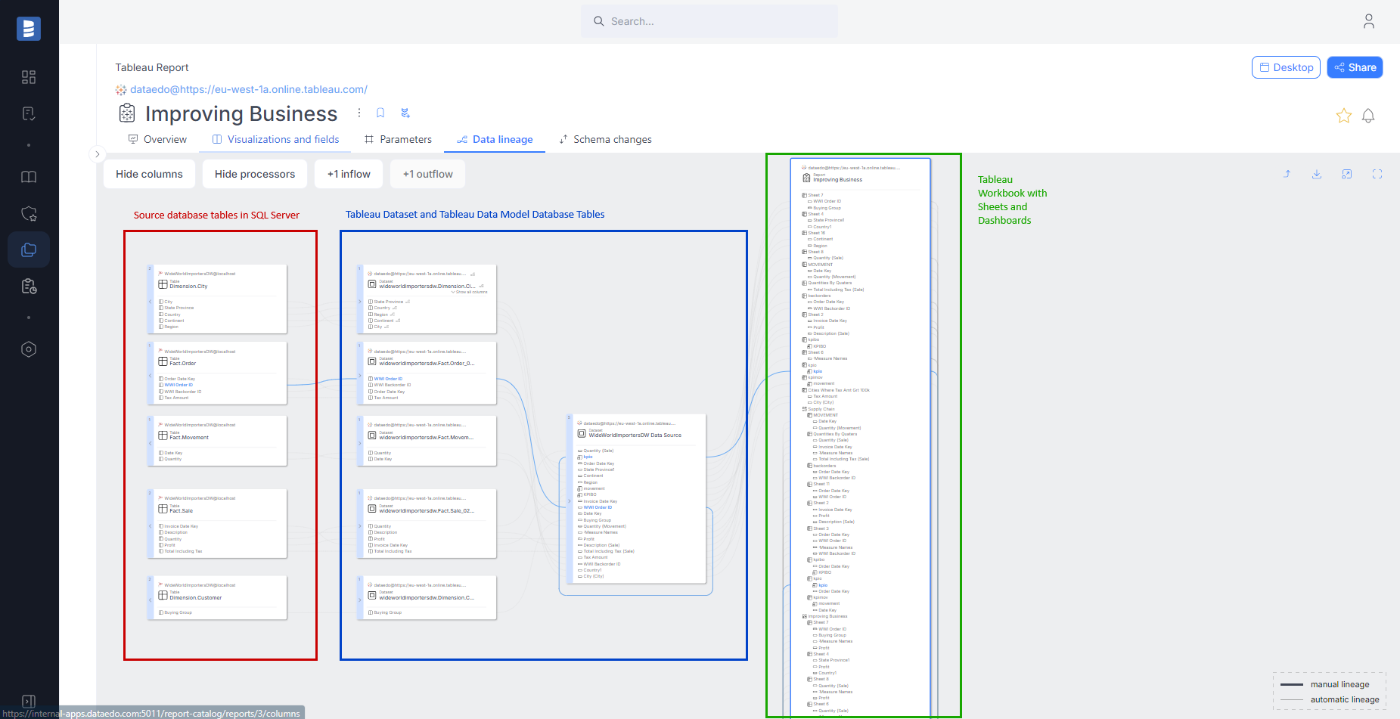Click the blue icon right of the title bookmark

[x=405, y=113]
